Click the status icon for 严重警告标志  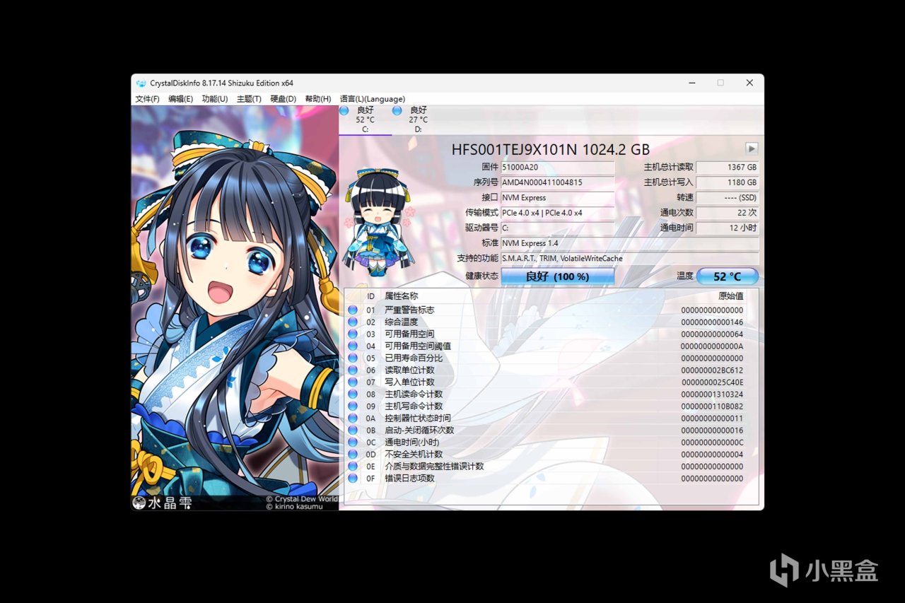pyautogui.click(x=353, y=310)
